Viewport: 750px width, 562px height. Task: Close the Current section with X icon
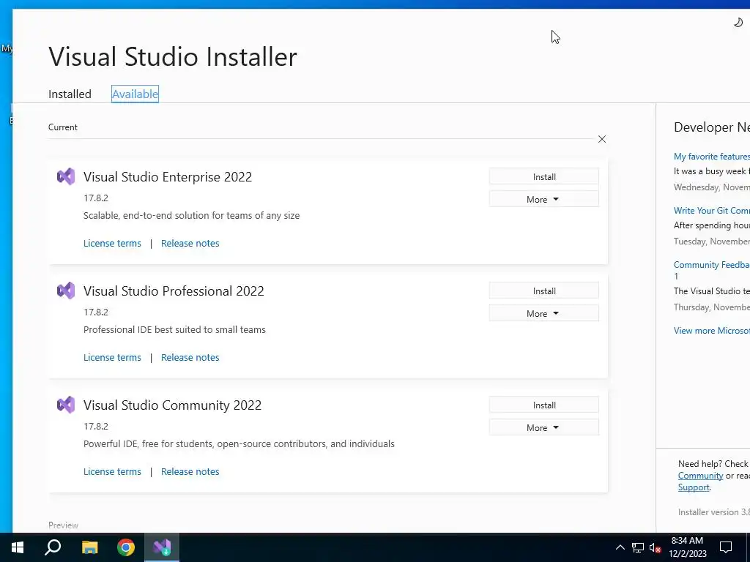click(602, 139)
